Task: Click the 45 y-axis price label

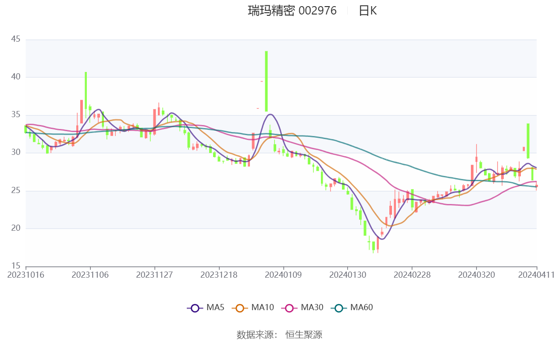Action: [x=15, y=39]
